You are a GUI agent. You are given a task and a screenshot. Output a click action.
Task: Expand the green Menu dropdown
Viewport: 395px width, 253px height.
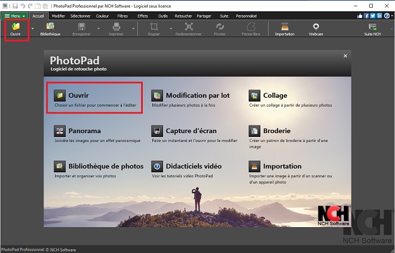pyautogui.click(x=15, y=16)
